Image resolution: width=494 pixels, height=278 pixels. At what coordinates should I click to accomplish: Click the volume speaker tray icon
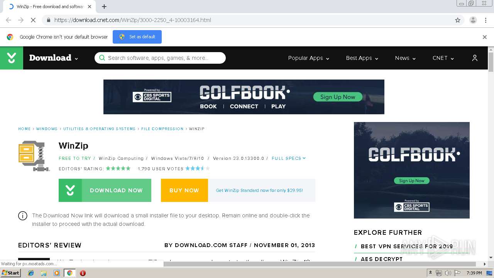click(x=448, y=273)
